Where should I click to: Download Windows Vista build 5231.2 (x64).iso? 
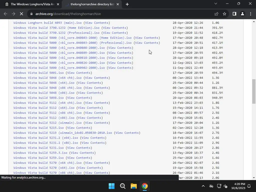pyautogui.click(x=46, y=138)
